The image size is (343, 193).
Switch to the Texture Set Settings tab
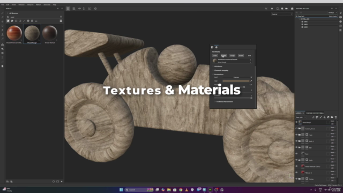click(315, 113)
